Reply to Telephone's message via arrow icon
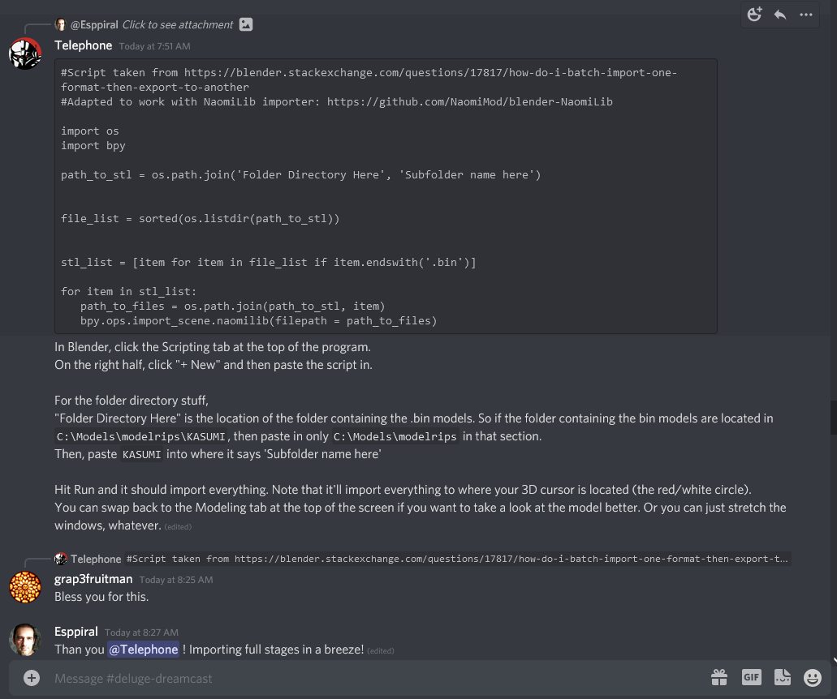 (780, 15)
